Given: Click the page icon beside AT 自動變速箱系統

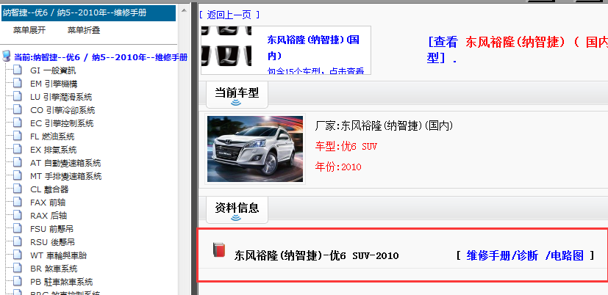Looking at the screenshot, I should [x=18, y=163].
